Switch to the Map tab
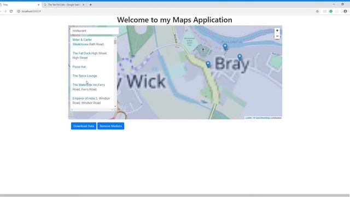350x197 pixels. tap(20, 4)
